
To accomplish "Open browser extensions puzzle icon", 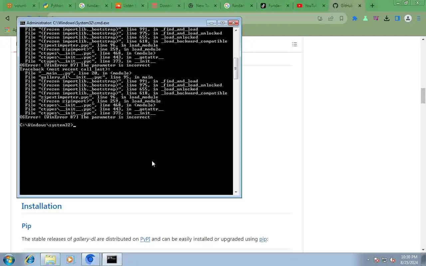I will (355, 19).
